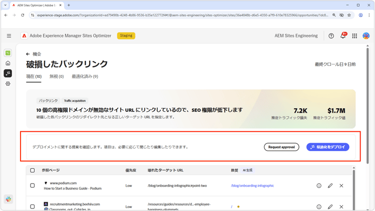375x211 pixels.
Task: Dismiss the recruitmentmarketing.beehiiv.com row
Action: coord(341,207)
